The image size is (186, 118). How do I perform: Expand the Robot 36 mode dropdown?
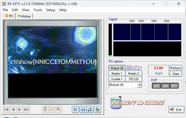click(x=139, y=85)
